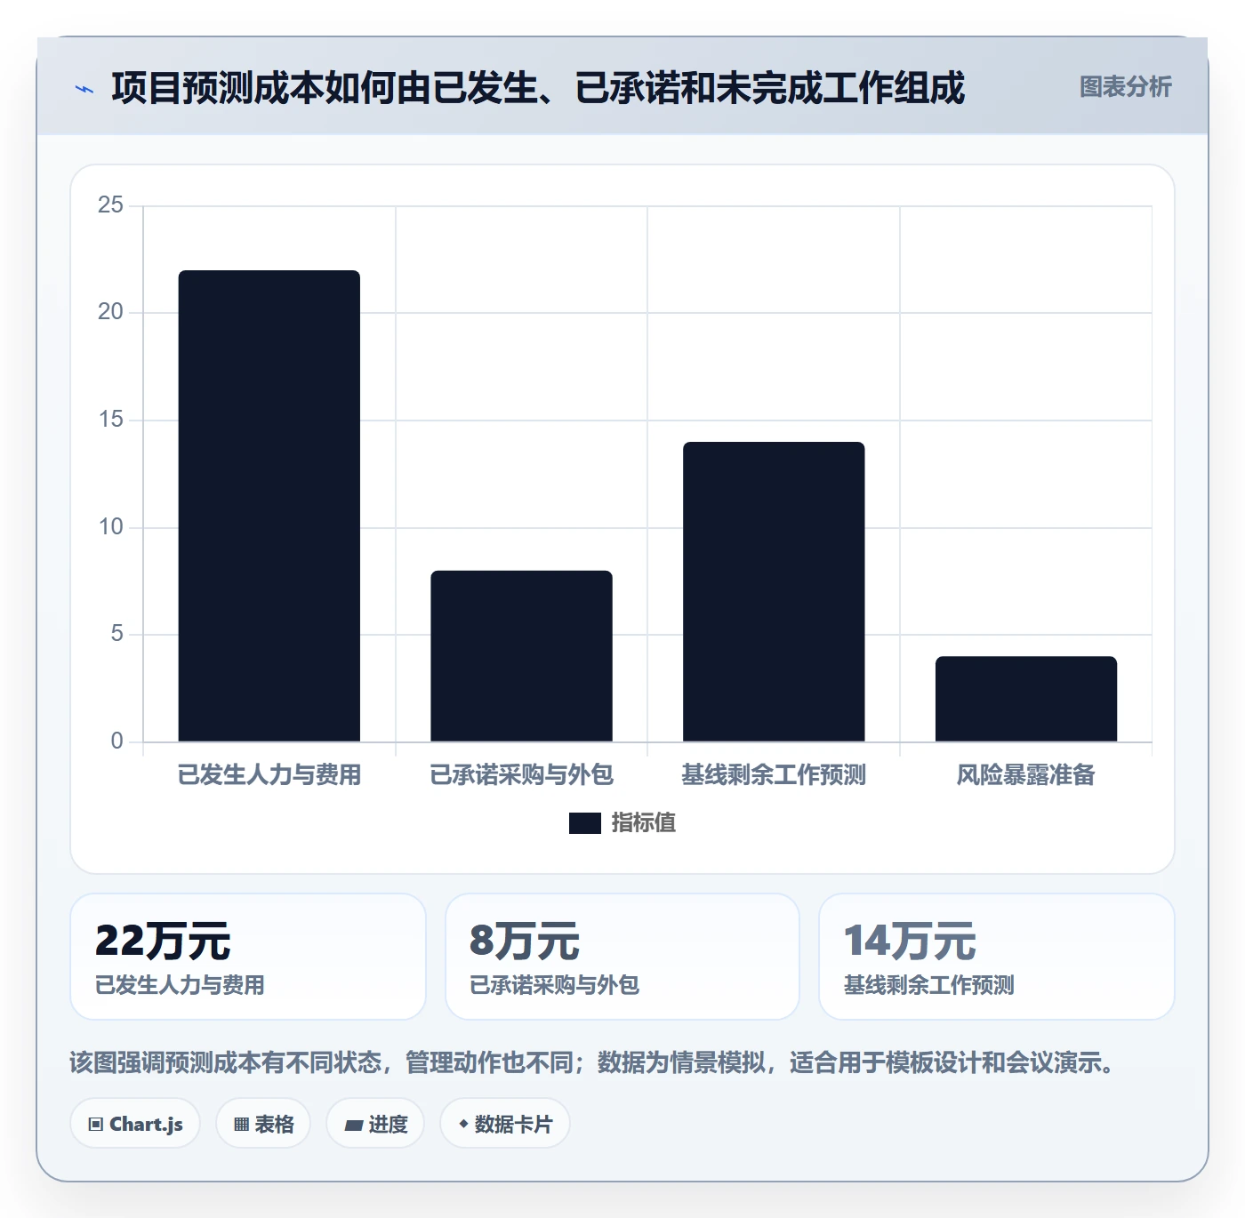The height and width of the screenshot is (1218, 1245).
Task: Click the 基线剩余工作预测 caption under 14万元
Action: [929, 985]
